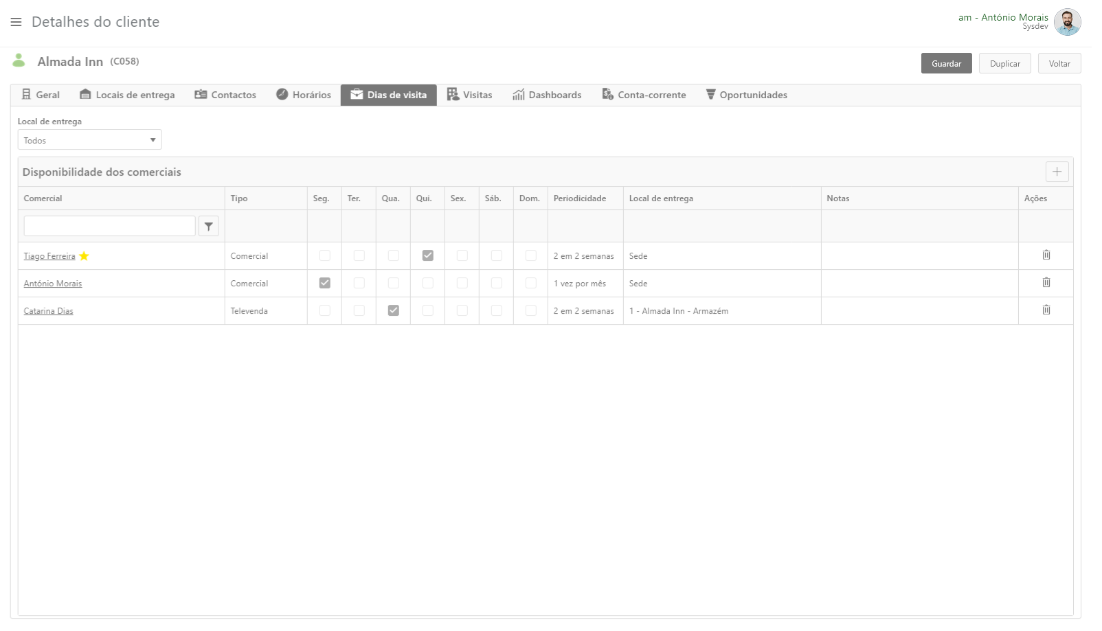Go to the Oportunidades tab
The height and width of the screenshot is (631, 1102).
[x=746, y=95]
